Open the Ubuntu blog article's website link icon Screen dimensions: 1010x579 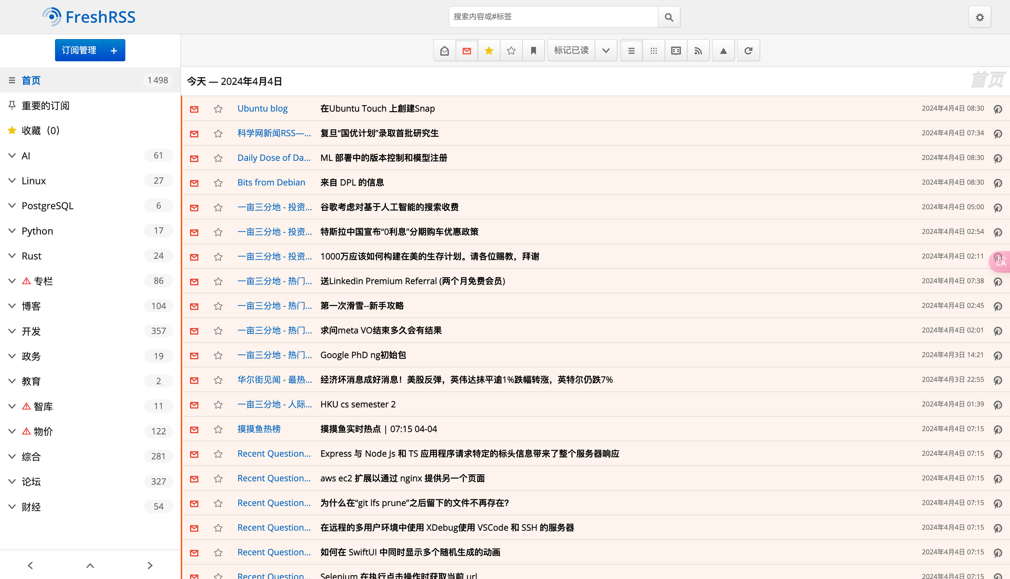[x=997, y=109]
